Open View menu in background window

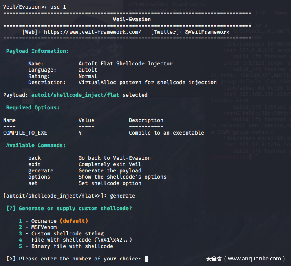click(x=280, y=13)
